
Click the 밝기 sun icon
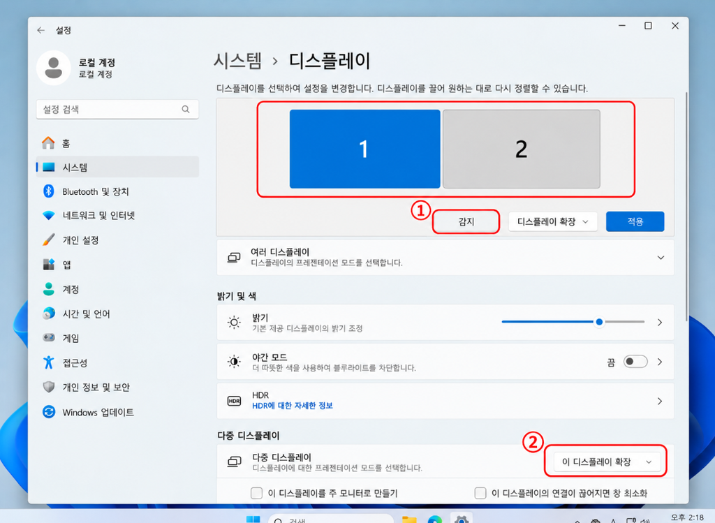click(234, 323)
